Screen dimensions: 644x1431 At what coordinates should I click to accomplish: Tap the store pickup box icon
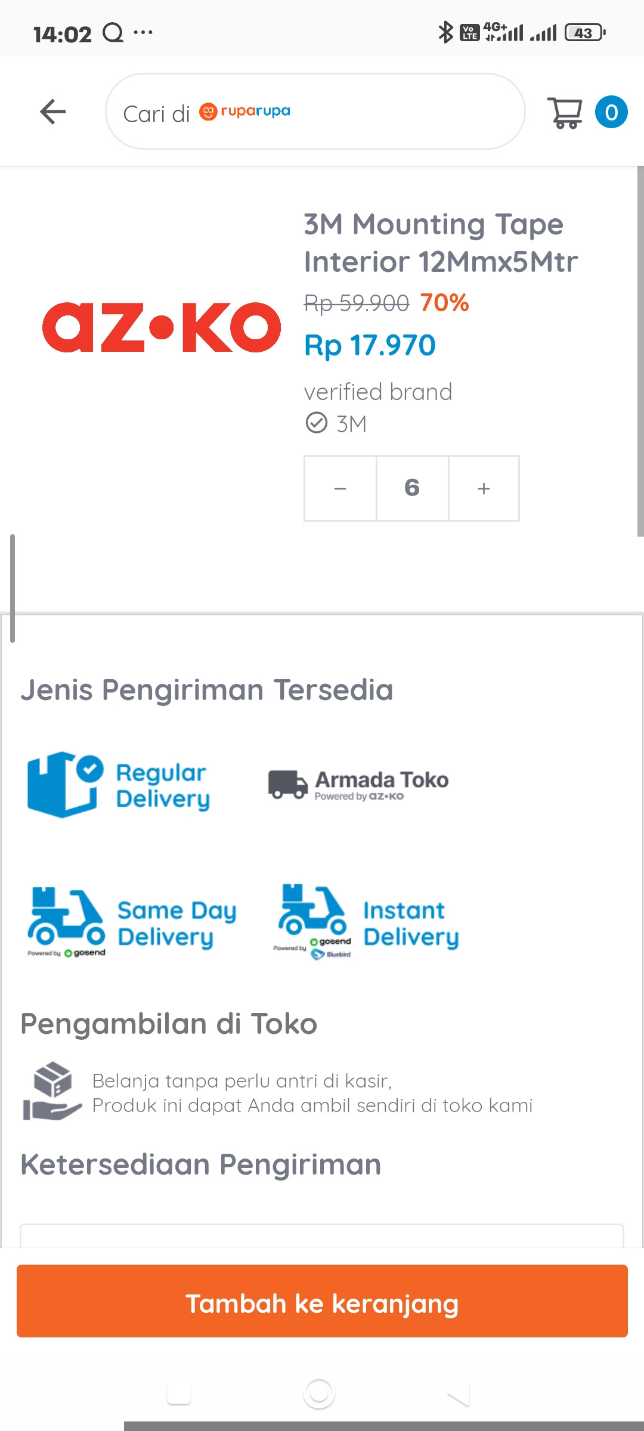coord(52,1091)
